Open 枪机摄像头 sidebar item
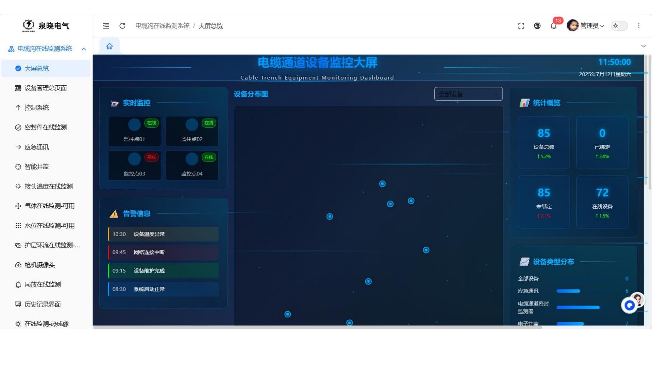This screenshot has width=653, height=367. click(x=46, y=265)
